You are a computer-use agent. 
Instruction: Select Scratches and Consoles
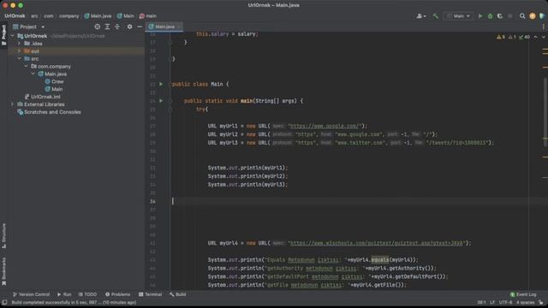pos(49,112)
